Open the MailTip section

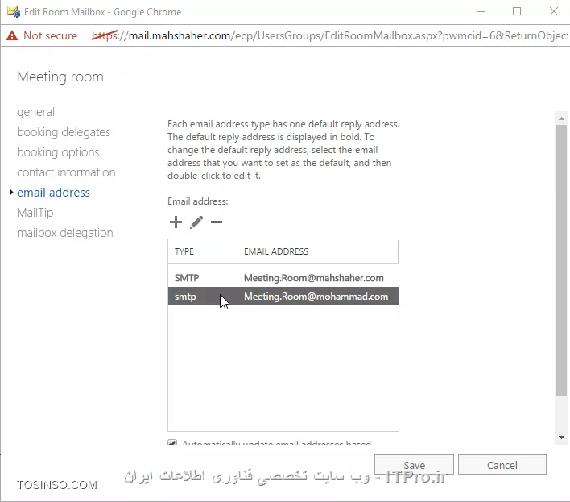35,213
